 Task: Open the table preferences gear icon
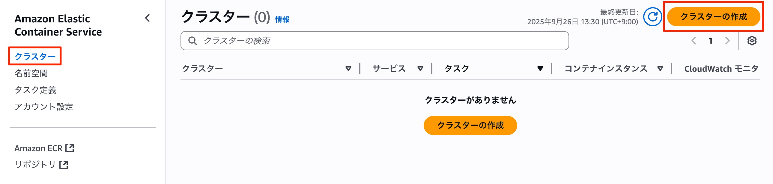pyautogui.click(x=752, y=41)
